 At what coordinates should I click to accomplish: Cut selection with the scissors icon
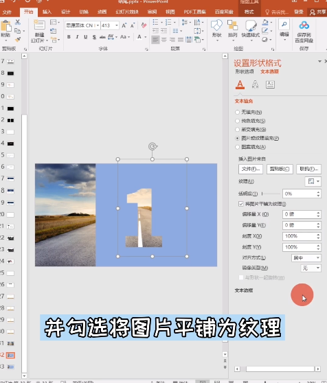pos(18,22)
